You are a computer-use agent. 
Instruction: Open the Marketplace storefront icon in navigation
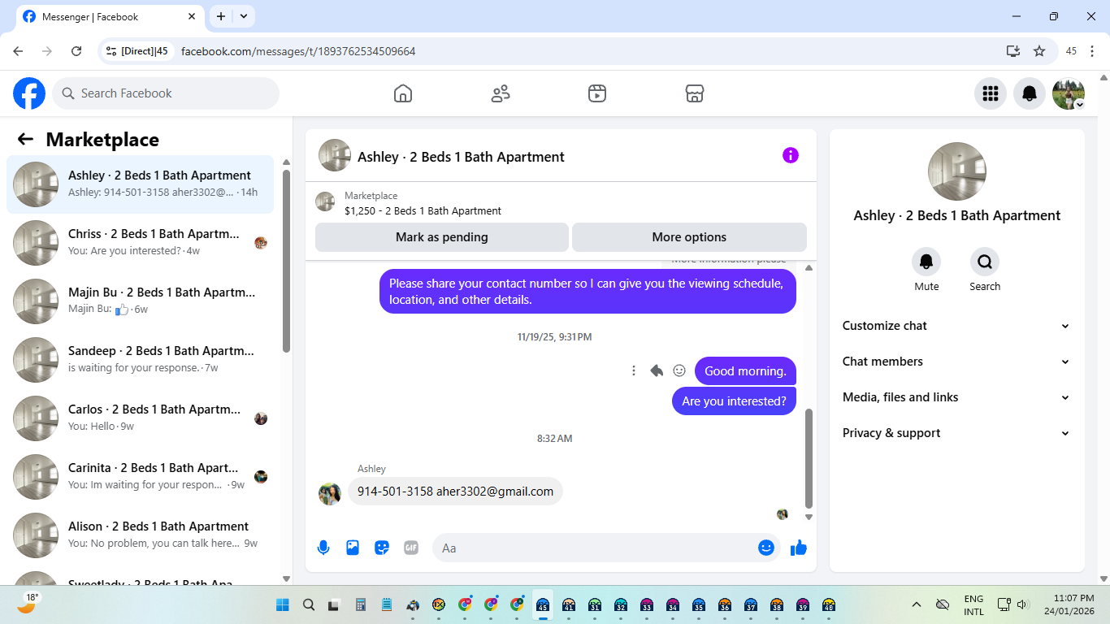click(695, 93)
